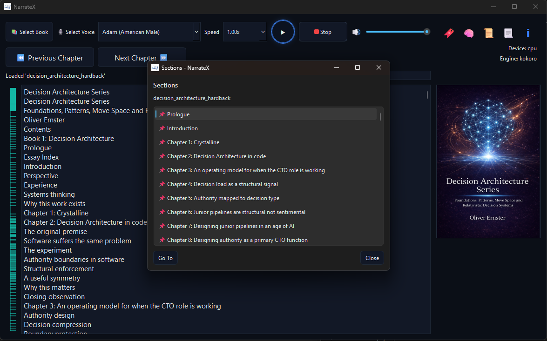Click the Go To button

tap(165, 258)
